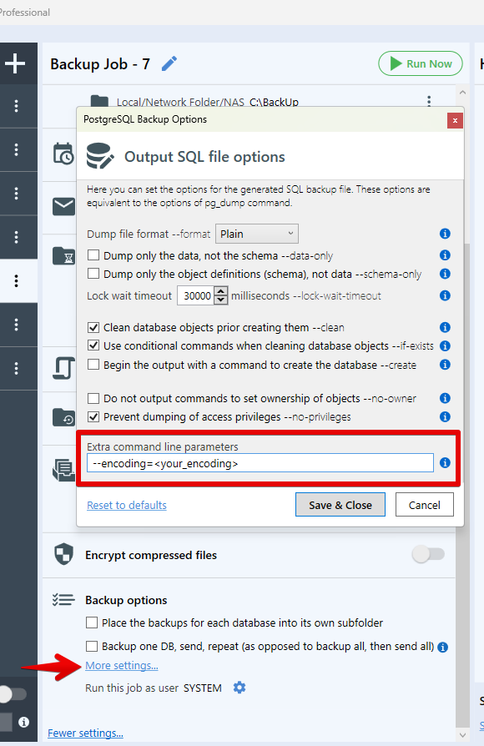
Task: Click info icon for --no-privileges option
Action: pos(445,416)
